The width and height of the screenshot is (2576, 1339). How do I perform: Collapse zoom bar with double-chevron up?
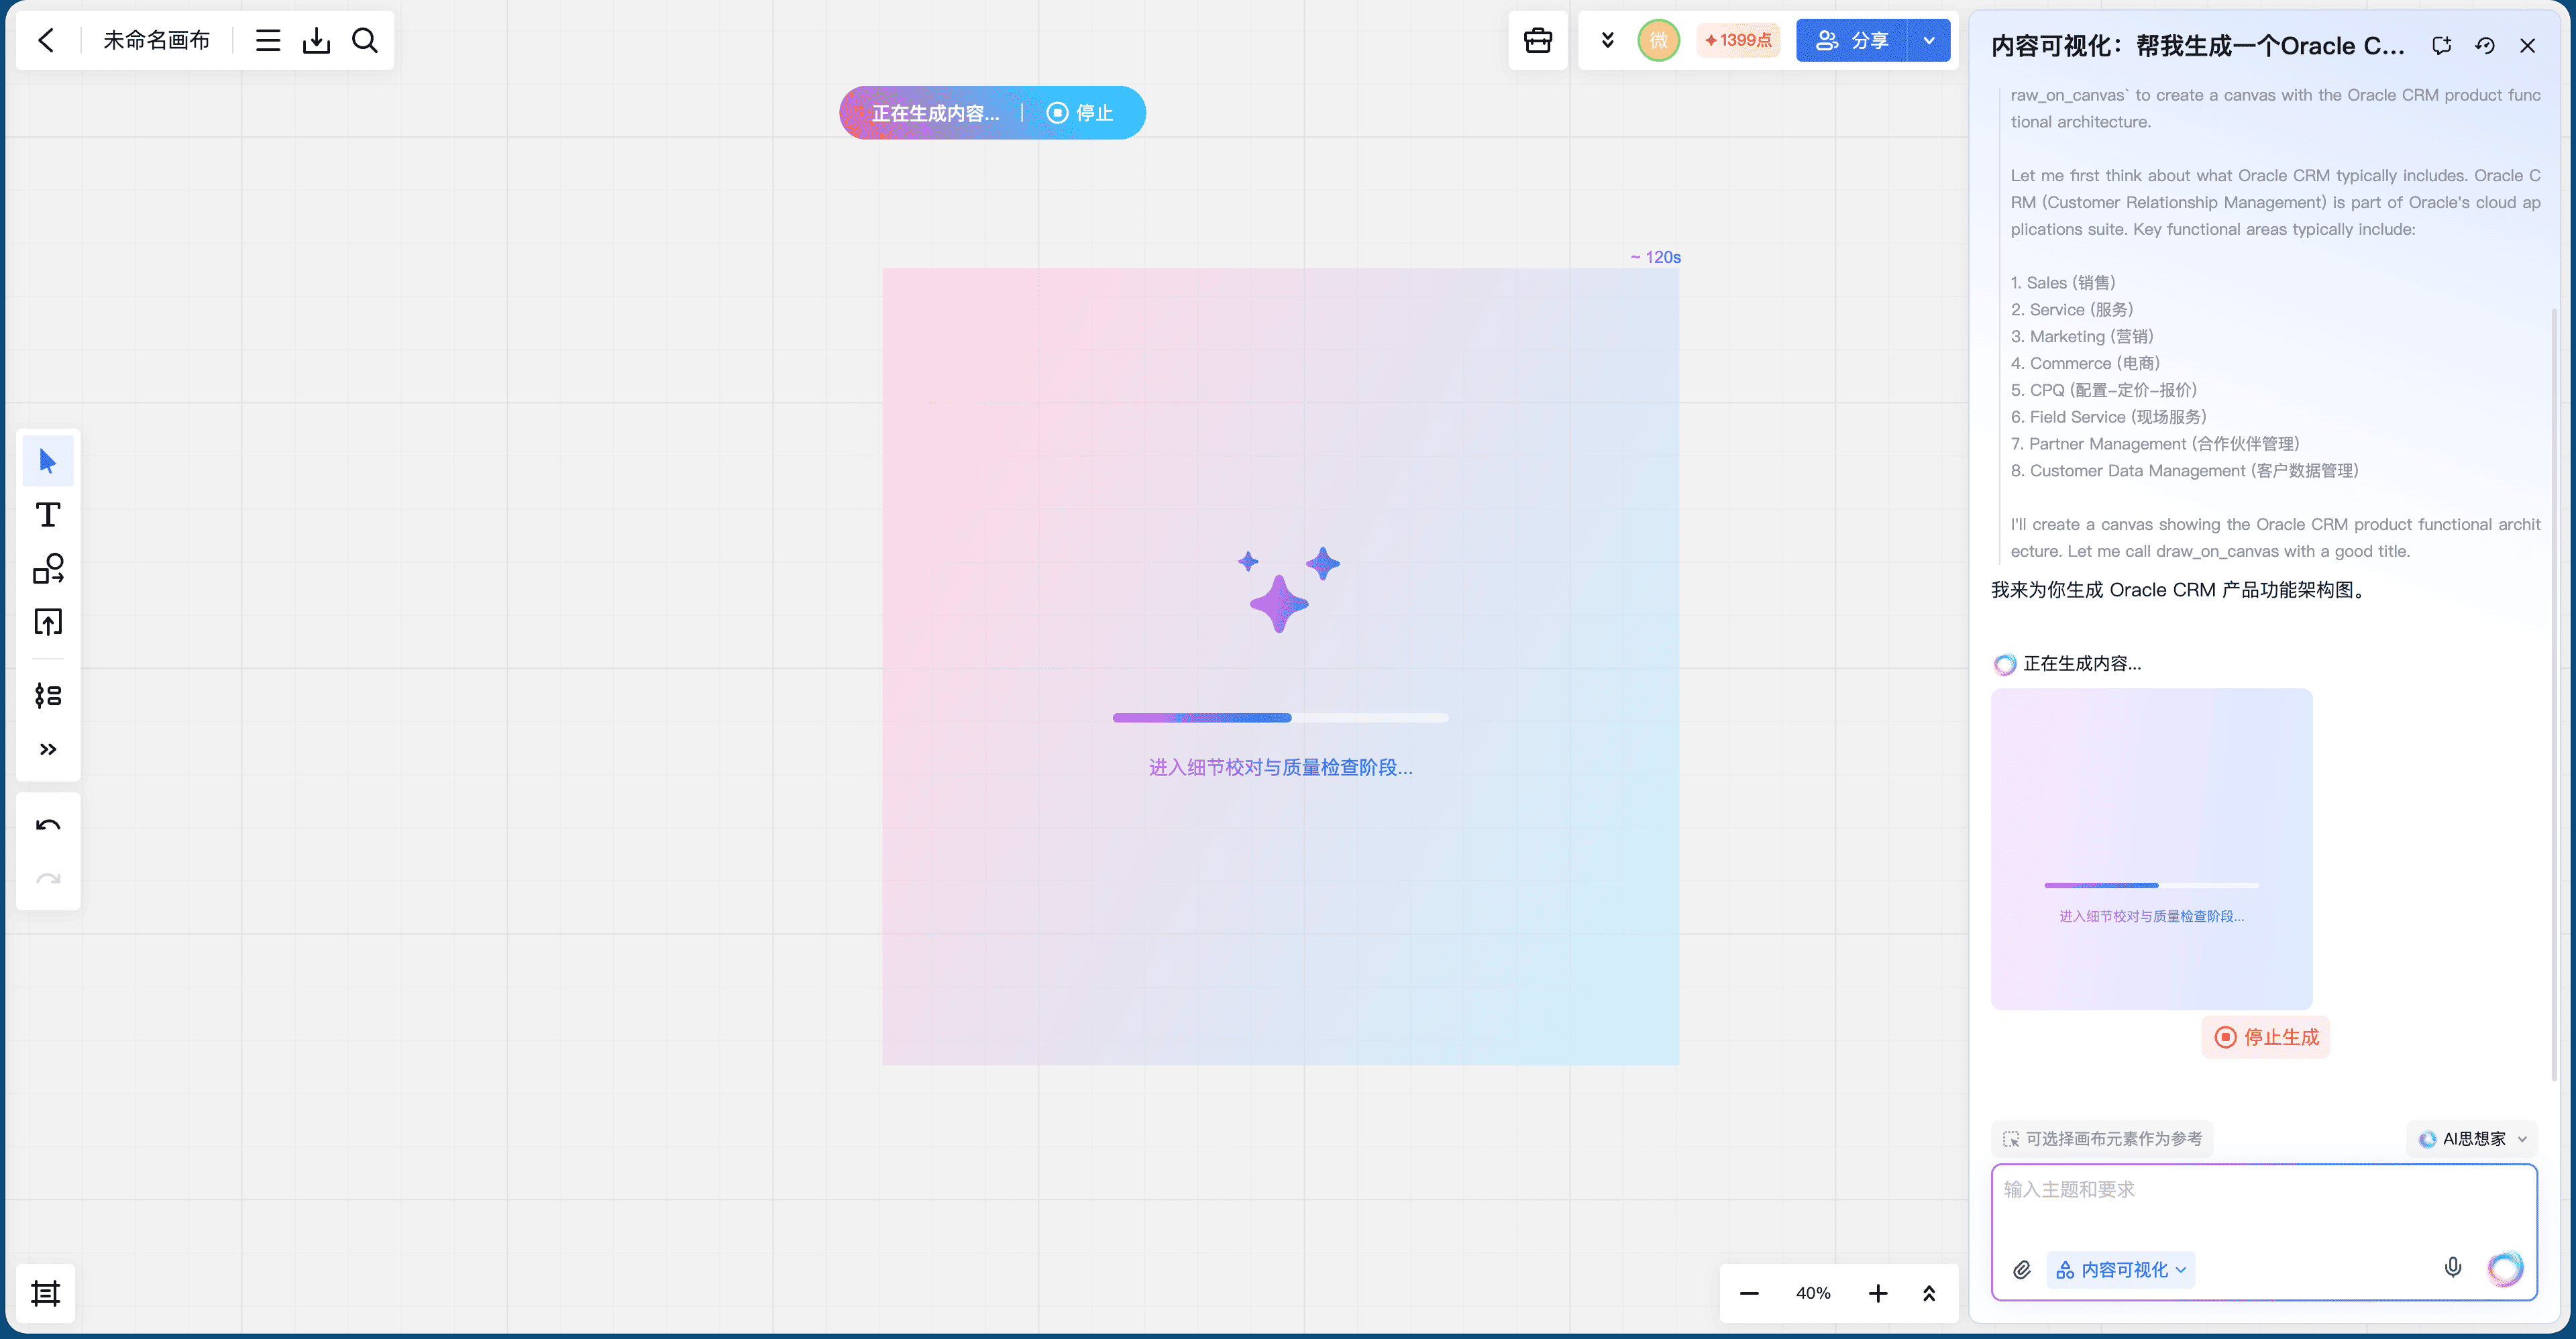[x=1929, y=1293]
